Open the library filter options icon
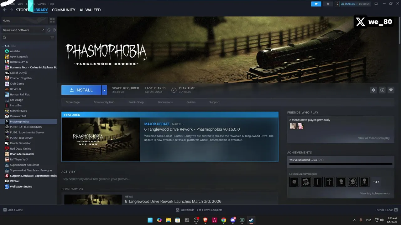Screen dimensions: 401x225 [x=52, y=38]
